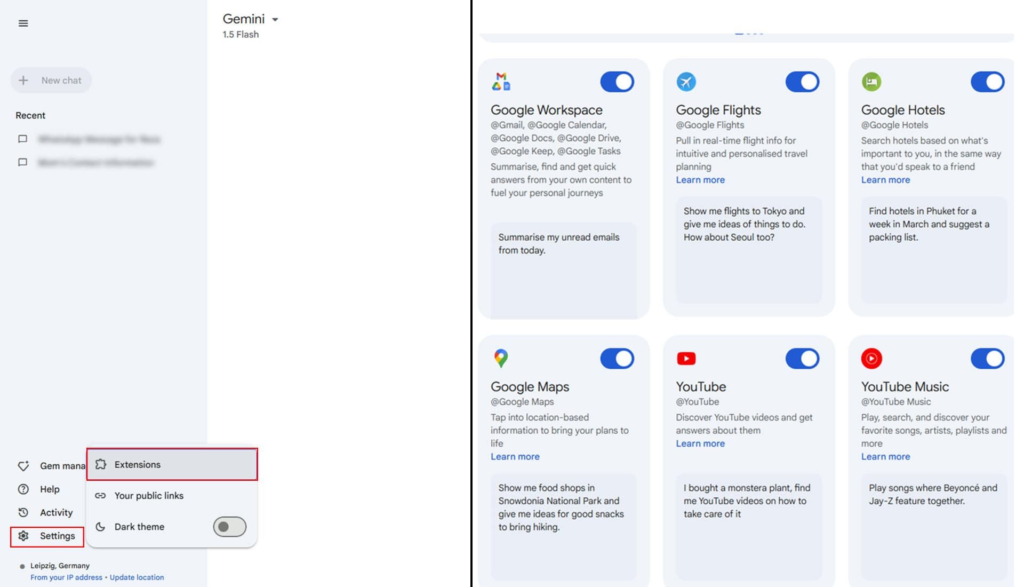
Task: Click the hamburger menu icon
Action: 23,23
